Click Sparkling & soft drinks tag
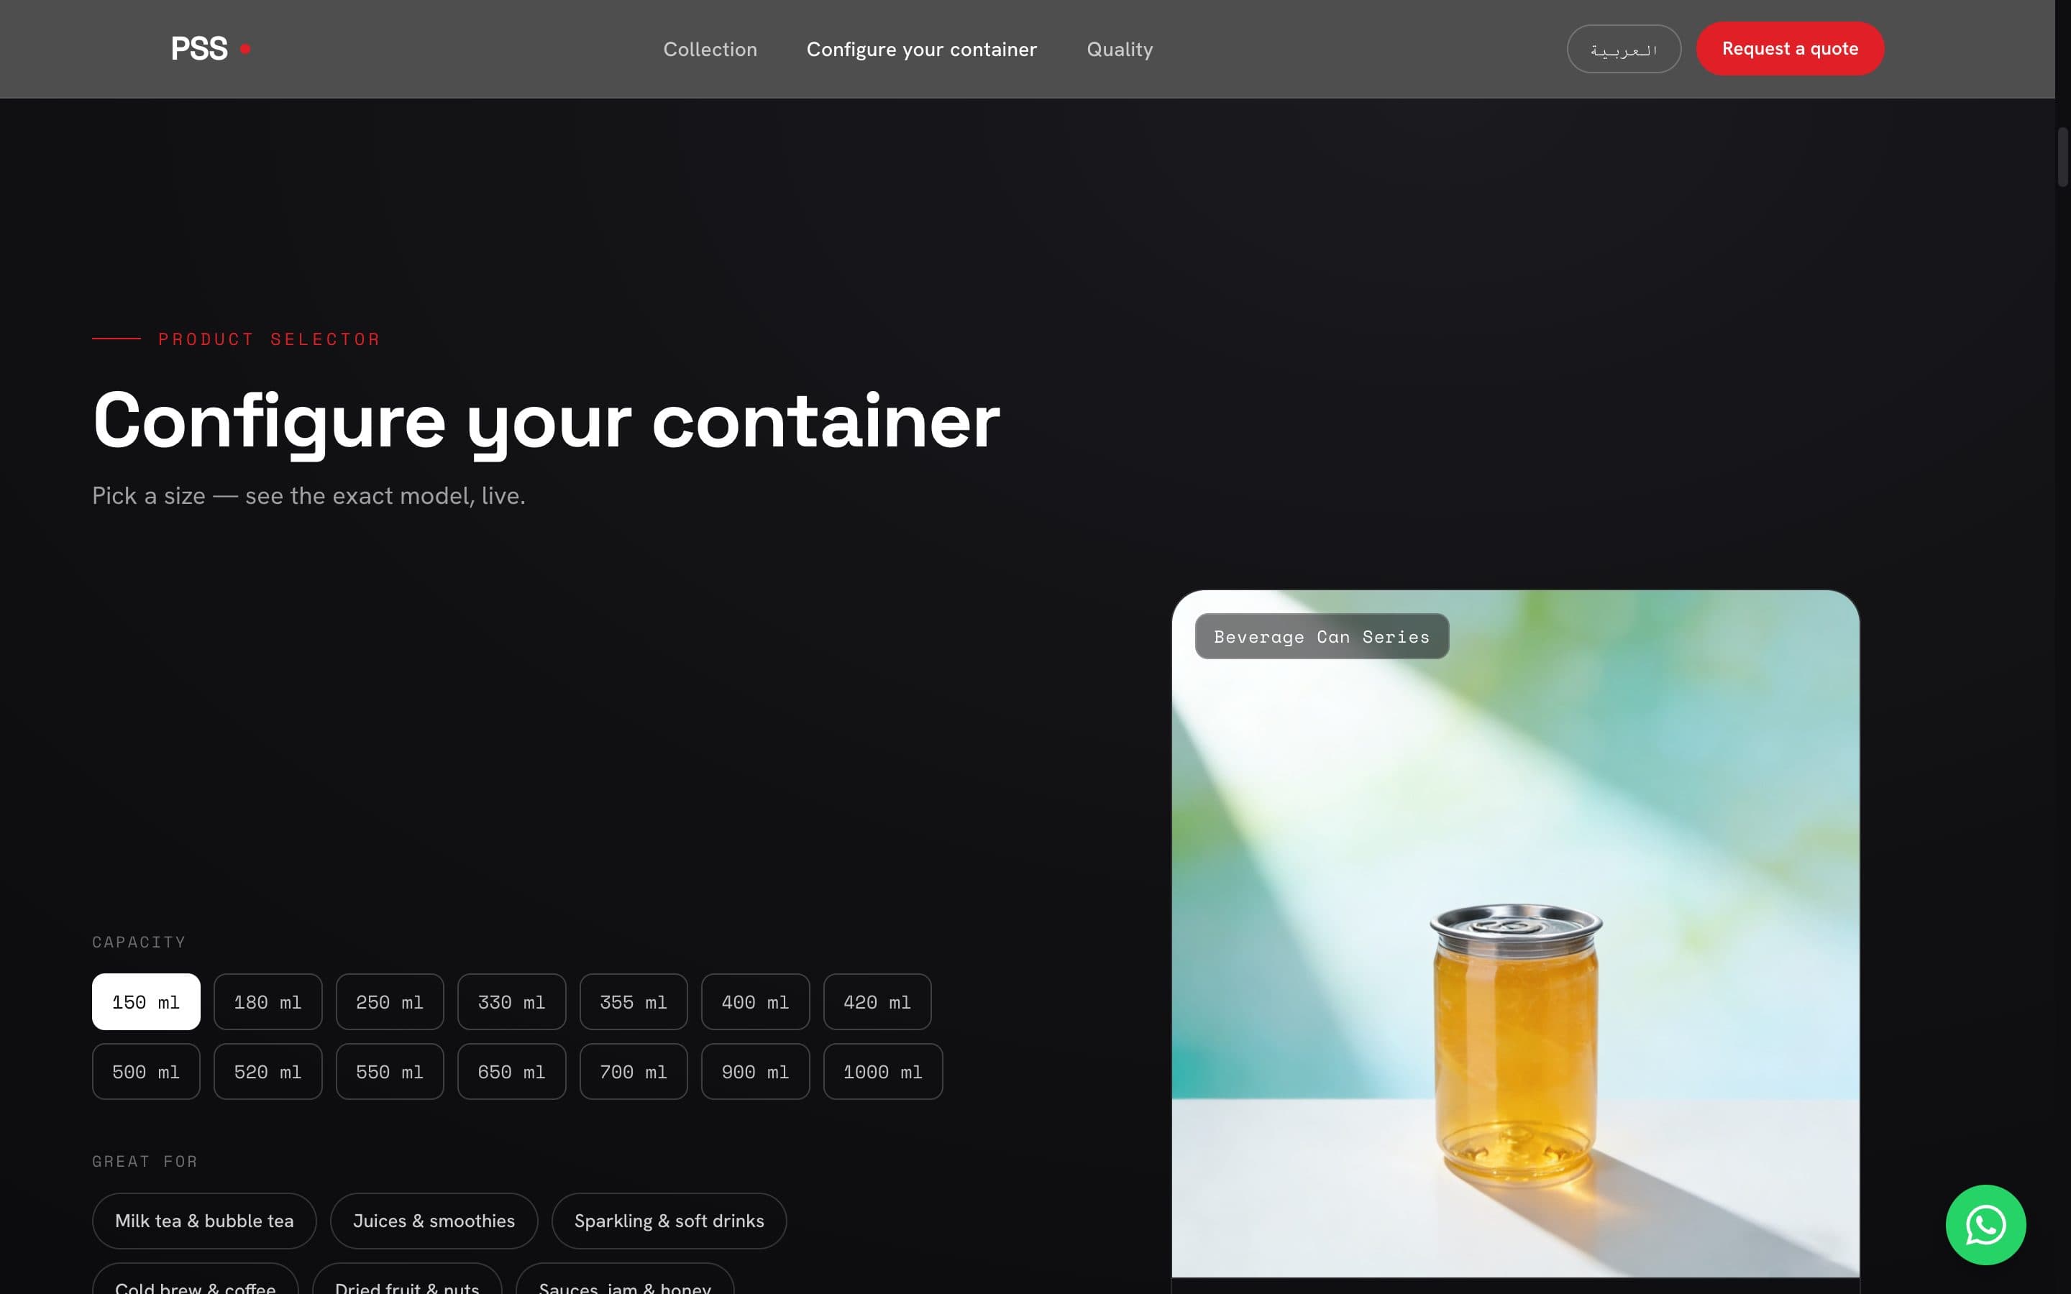 (669, 1221)
